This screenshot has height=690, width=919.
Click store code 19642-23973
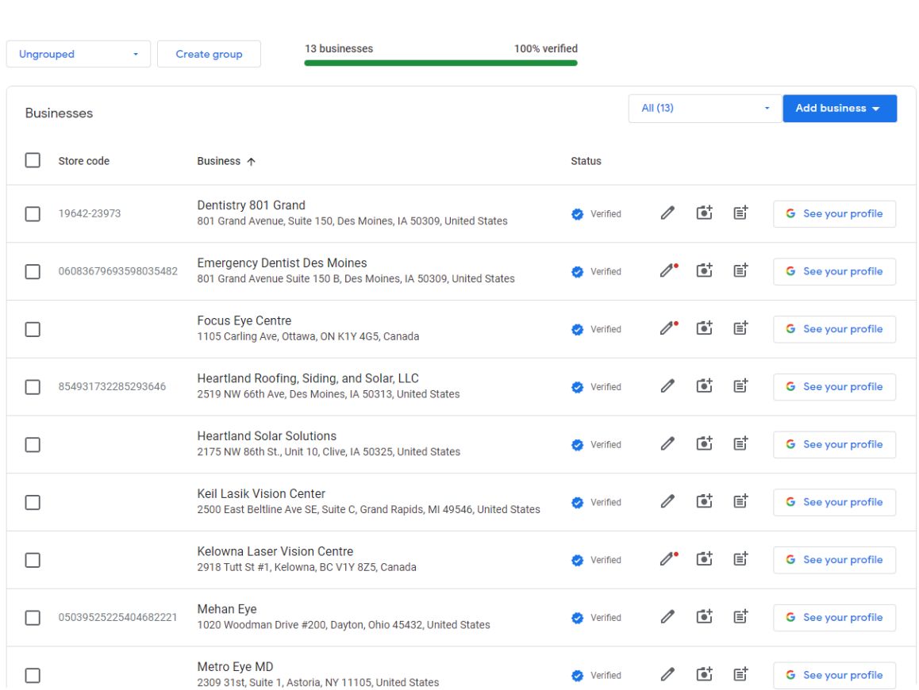tap(90, 213)
